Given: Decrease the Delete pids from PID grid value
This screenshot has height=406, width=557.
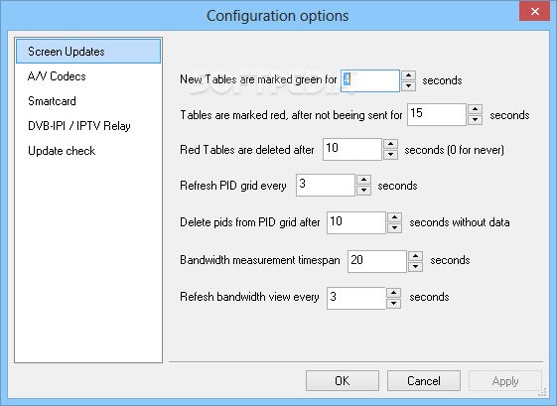Looking at the screenshot, I should [394, 228].
